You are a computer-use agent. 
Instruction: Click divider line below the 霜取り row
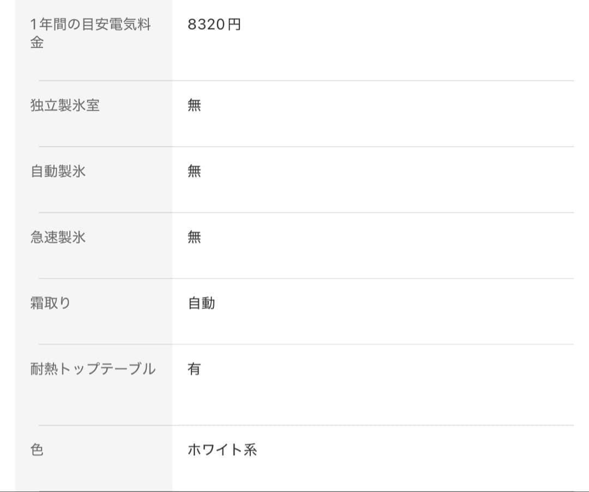coord(305,344)
